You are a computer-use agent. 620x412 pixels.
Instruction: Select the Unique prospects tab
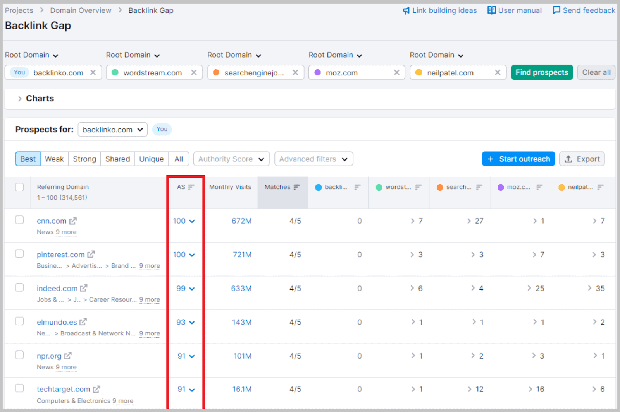(x=151, y=159)
